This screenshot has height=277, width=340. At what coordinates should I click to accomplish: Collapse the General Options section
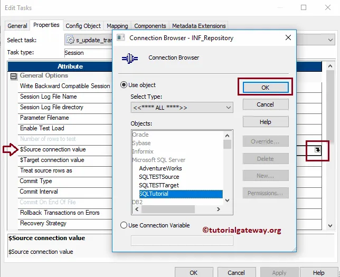click(14, 76)
